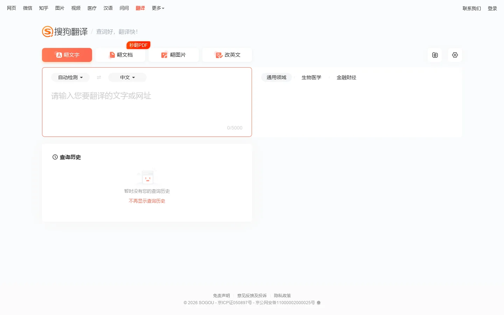Switch to the 翻图片 image tab

click(174, 55)
